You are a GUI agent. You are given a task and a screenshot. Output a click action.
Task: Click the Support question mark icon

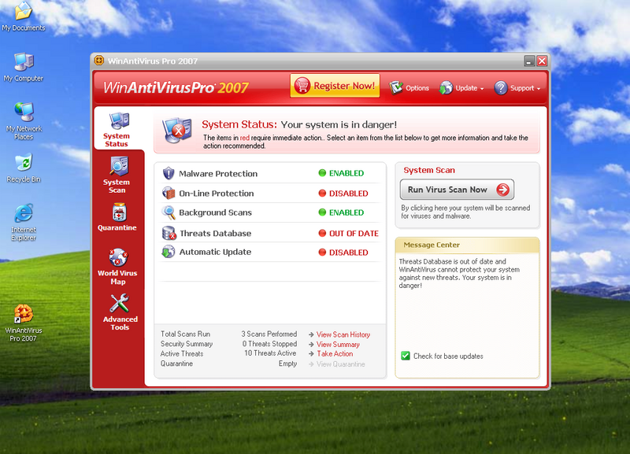click(501, 87)
